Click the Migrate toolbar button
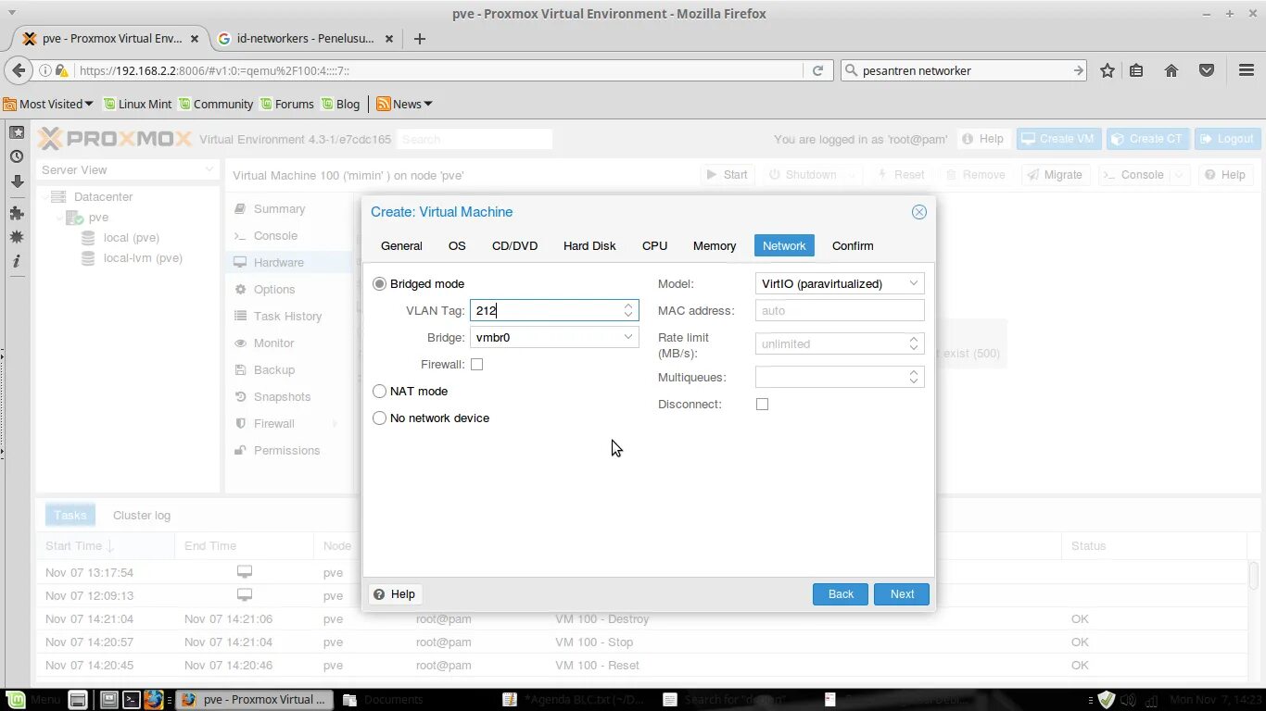Viewport: 1266px width, 711px height. (1055, 175)
